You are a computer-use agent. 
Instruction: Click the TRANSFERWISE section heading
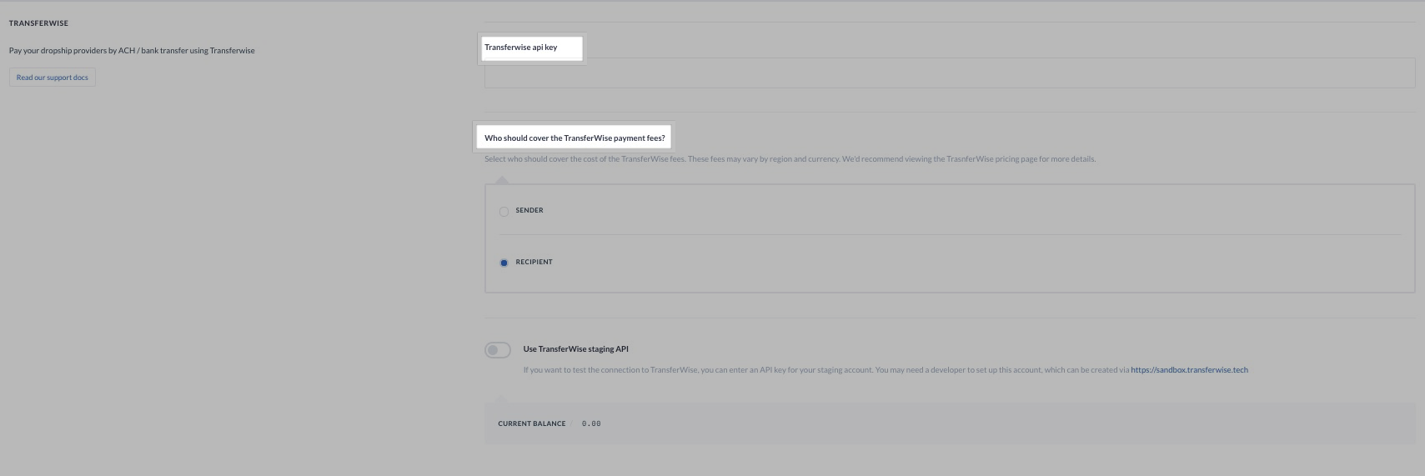click(x=38, y=23)
